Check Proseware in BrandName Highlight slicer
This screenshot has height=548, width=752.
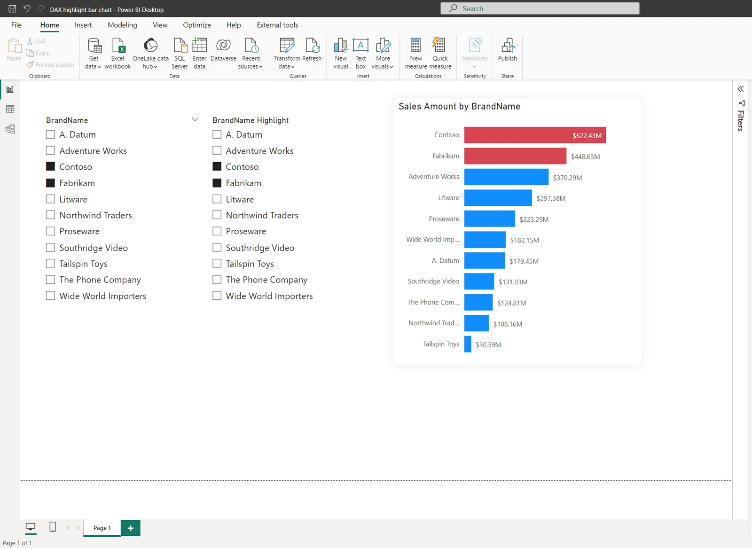[217, 231]
